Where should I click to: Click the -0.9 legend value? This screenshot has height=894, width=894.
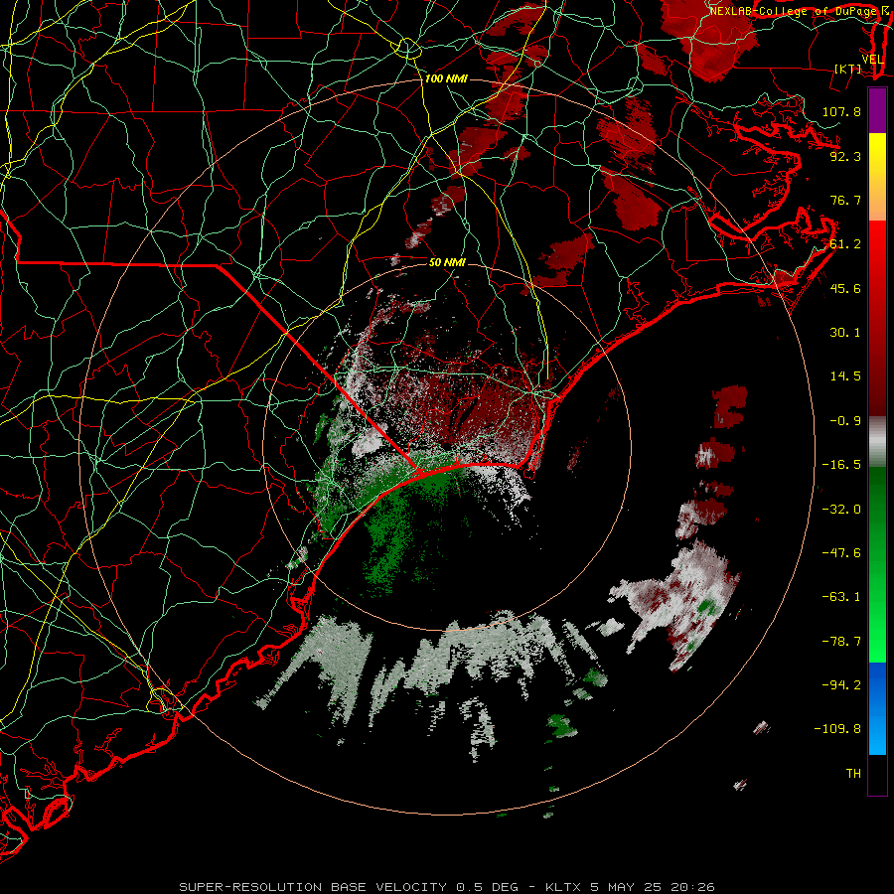click(x=845, y=421)
